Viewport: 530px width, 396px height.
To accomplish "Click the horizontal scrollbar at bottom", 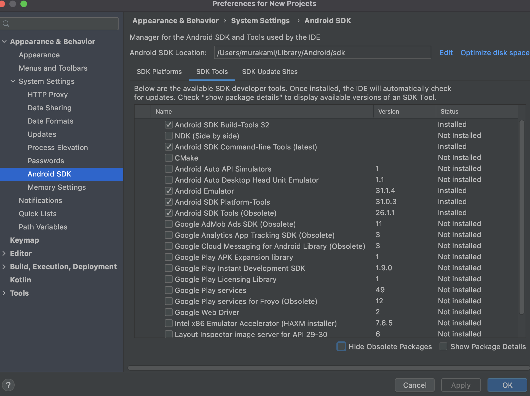I will (x=328, y=368).
